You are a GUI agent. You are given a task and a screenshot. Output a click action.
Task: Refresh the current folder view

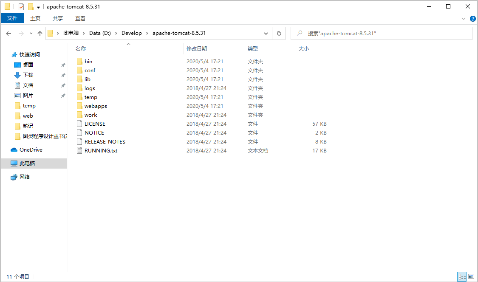279,33
